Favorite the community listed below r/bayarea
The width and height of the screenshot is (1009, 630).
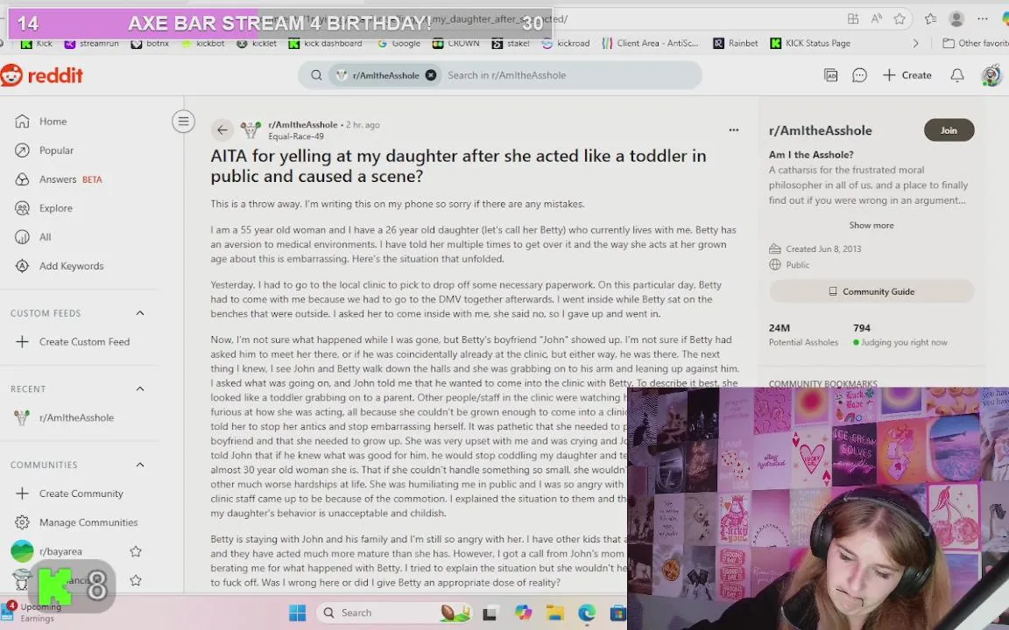(135, 580)
